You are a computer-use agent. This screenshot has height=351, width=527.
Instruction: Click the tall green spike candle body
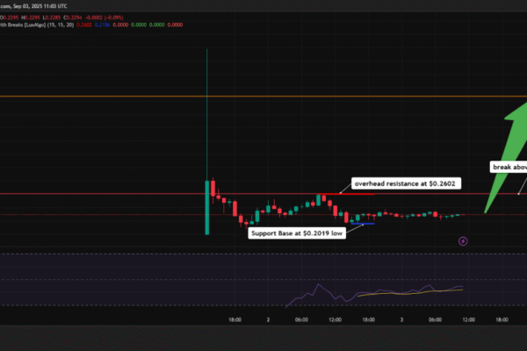point(207,208)
